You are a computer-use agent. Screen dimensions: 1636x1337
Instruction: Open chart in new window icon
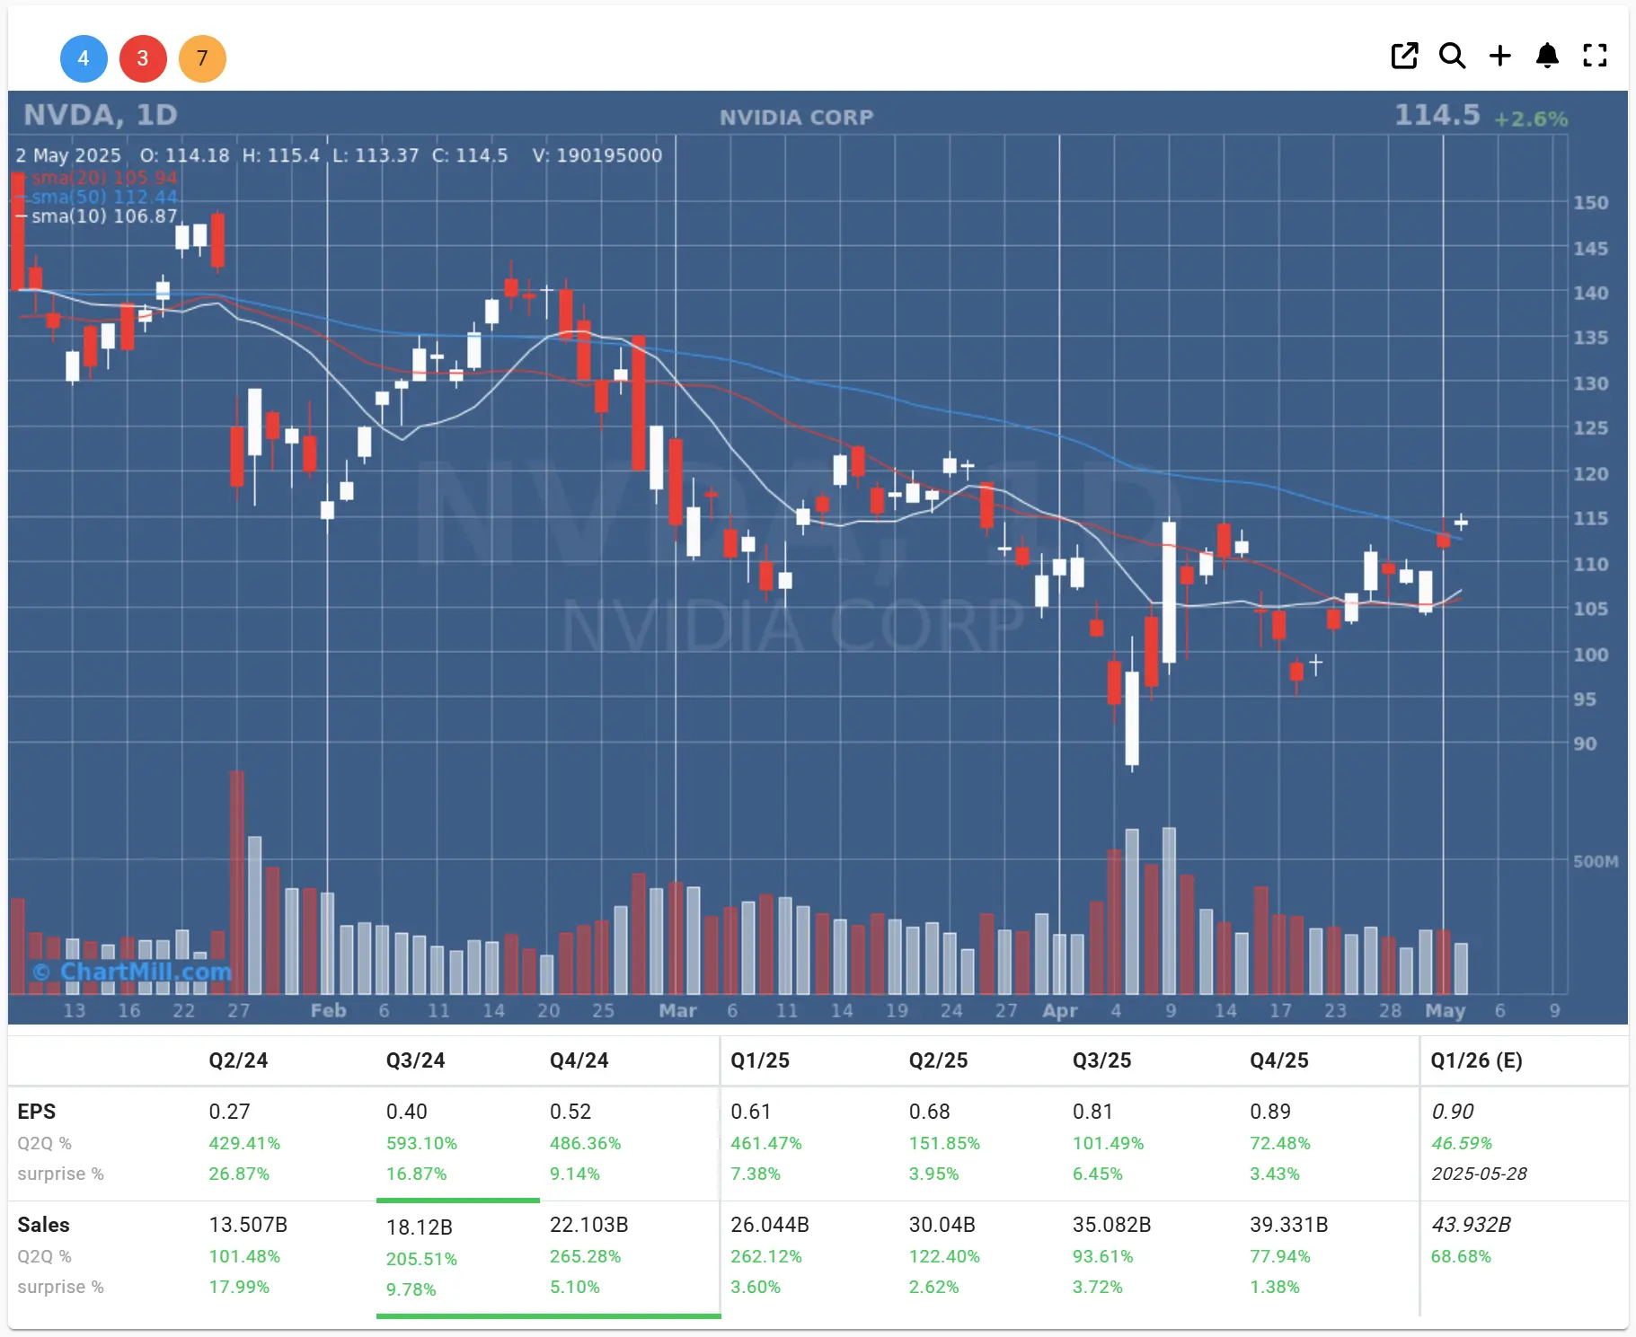[1404, 56]
